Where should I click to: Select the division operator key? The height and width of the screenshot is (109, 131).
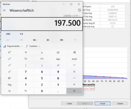pyautogui.click(x=74, y=65)
